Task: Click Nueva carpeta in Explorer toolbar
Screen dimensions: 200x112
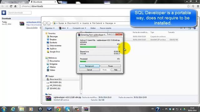Action: (x=106, y=28)
